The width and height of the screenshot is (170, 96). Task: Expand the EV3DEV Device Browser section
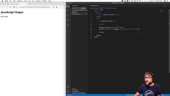tap(79, 93)
